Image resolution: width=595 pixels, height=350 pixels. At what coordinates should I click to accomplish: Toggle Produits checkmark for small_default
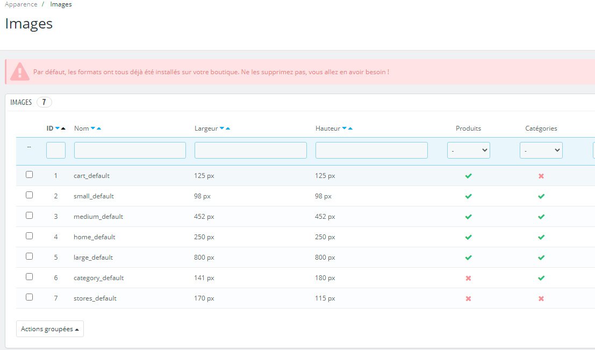coord(469,196)
